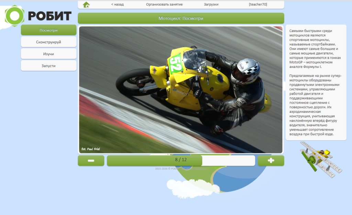Image resolution: width=352 pixels, height=215 pixels.
Task: Click the 'Мотоцикл: Посмотри' title header
Action: [x=181, y=19]
